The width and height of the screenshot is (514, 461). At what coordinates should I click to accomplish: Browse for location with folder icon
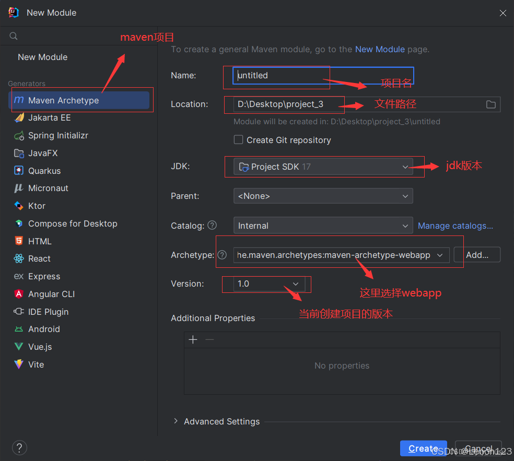click(x=490, y=104)
